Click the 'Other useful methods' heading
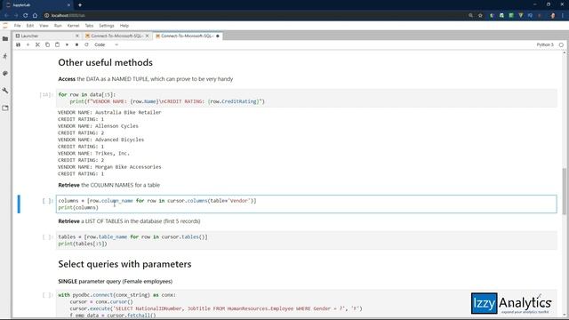The image size is (569, 320). tap(105, 62)
